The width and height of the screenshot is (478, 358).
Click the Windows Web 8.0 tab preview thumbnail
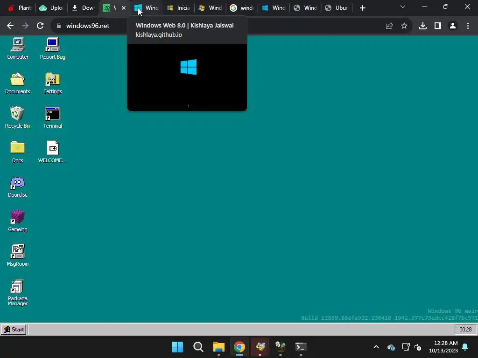[187, 77]
